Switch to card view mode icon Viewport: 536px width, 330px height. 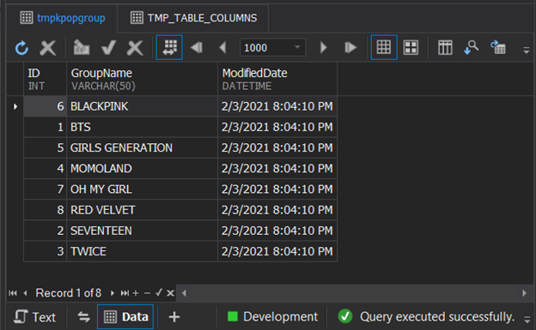click(411, 47)
